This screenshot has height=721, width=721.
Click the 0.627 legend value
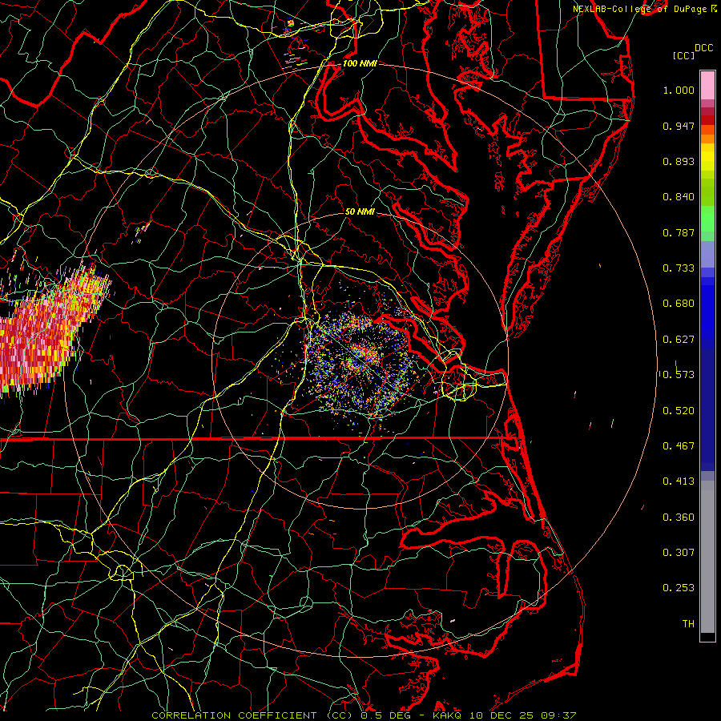click(x=679, y=340)
